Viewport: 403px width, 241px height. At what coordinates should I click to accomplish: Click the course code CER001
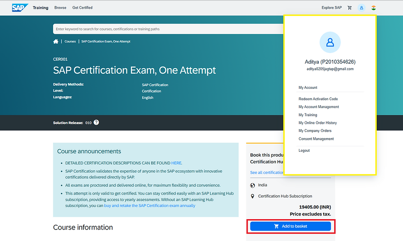coord(60,59)
